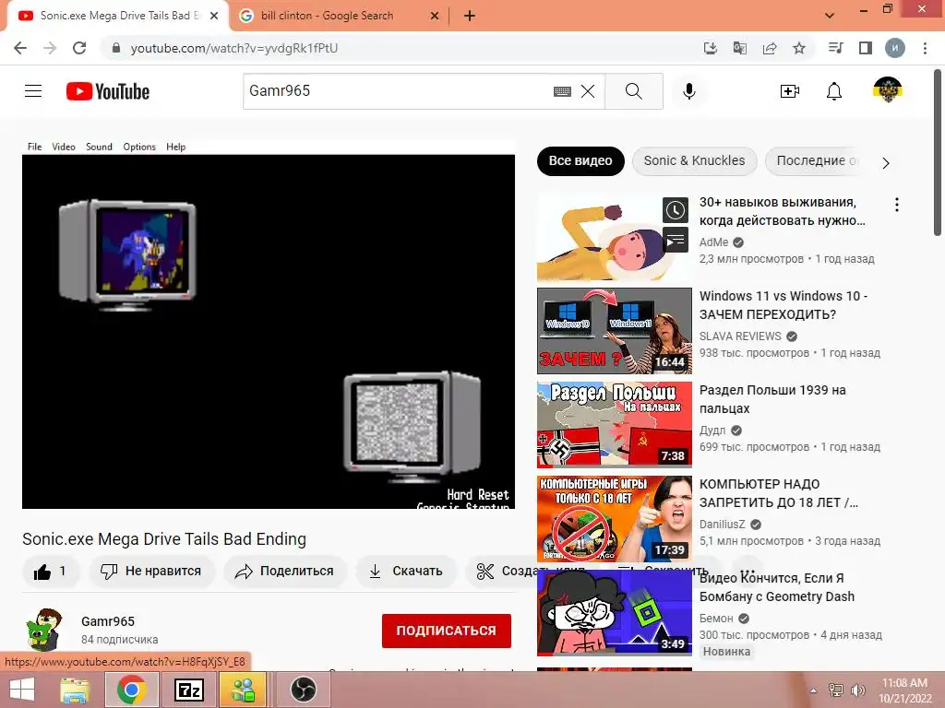Open Chrome tab search chevron
Screen dimensions: 945x708
click(830, 16)
